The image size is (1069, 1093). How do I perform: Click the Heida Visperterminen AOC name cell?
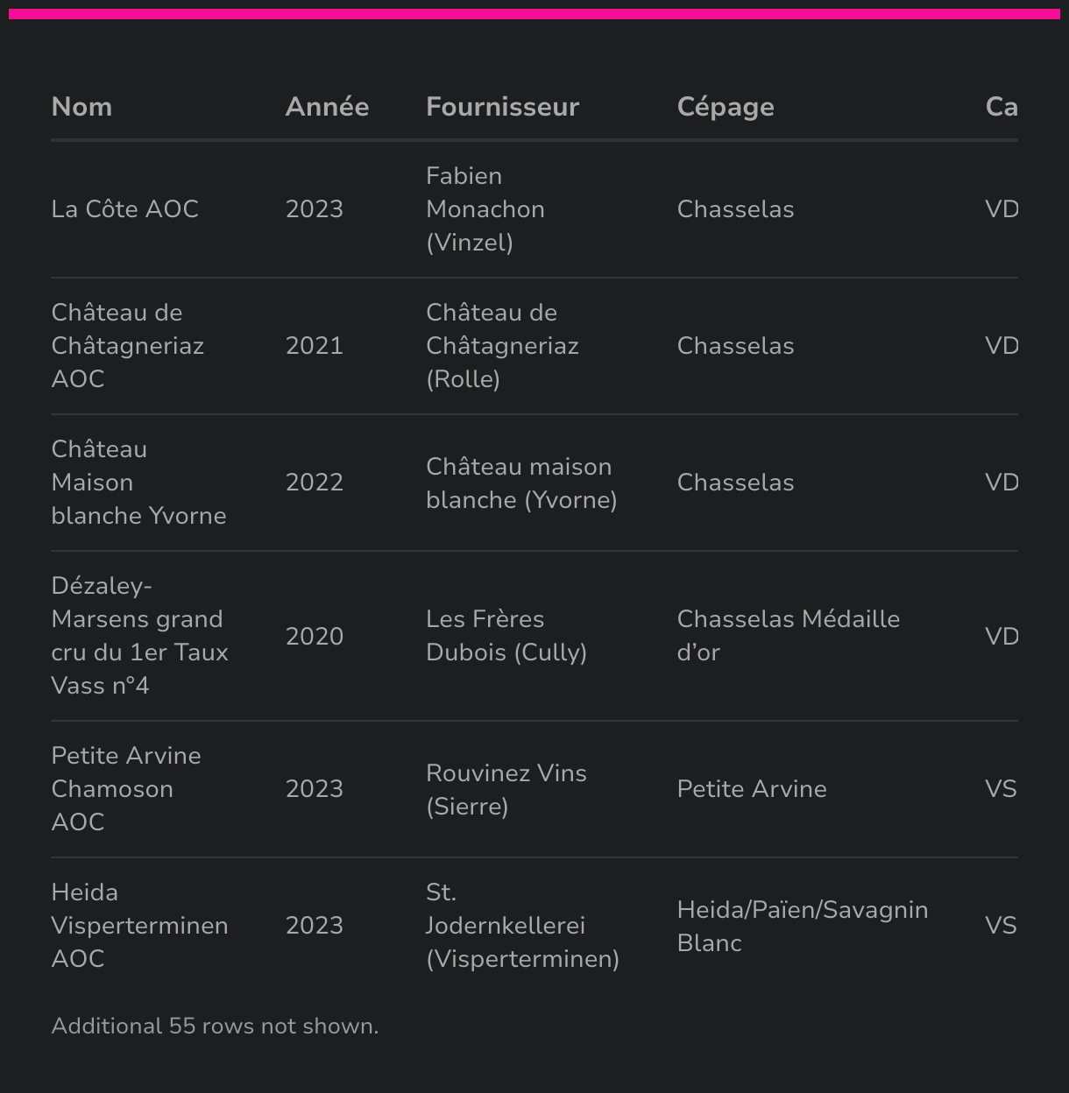click(139, 926)
